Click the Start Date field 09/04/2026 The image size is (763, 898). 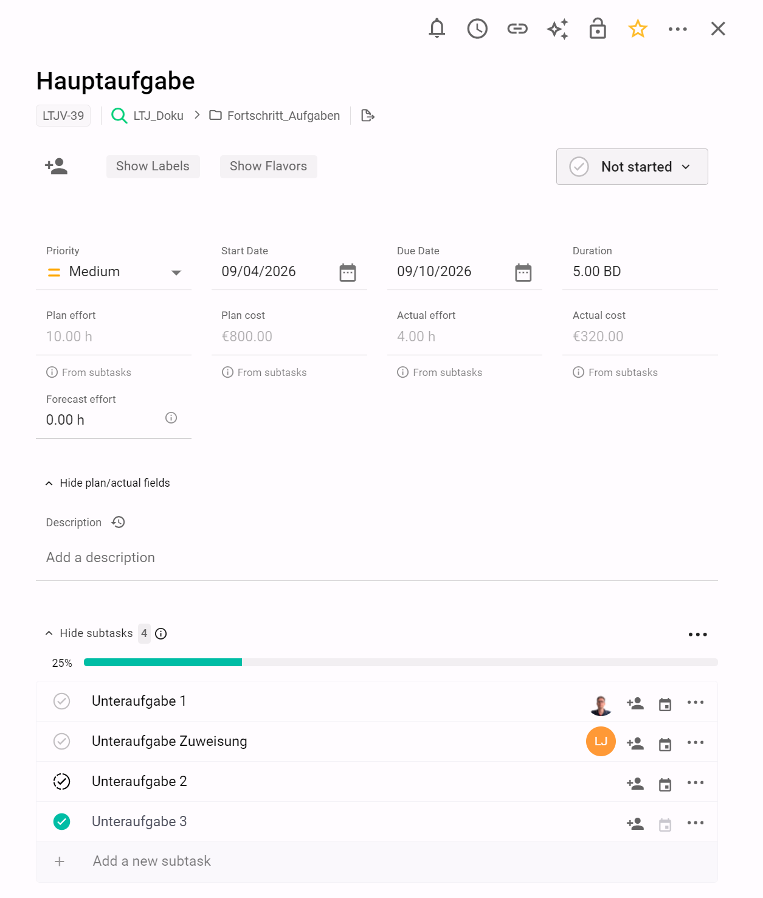coord(258,271)
